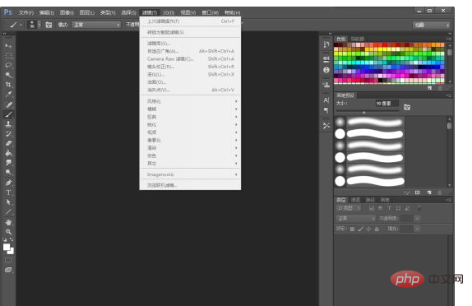Select the Eyedropper tool
Viewport: 472px width, 306px height.
(x=8, y=95)
